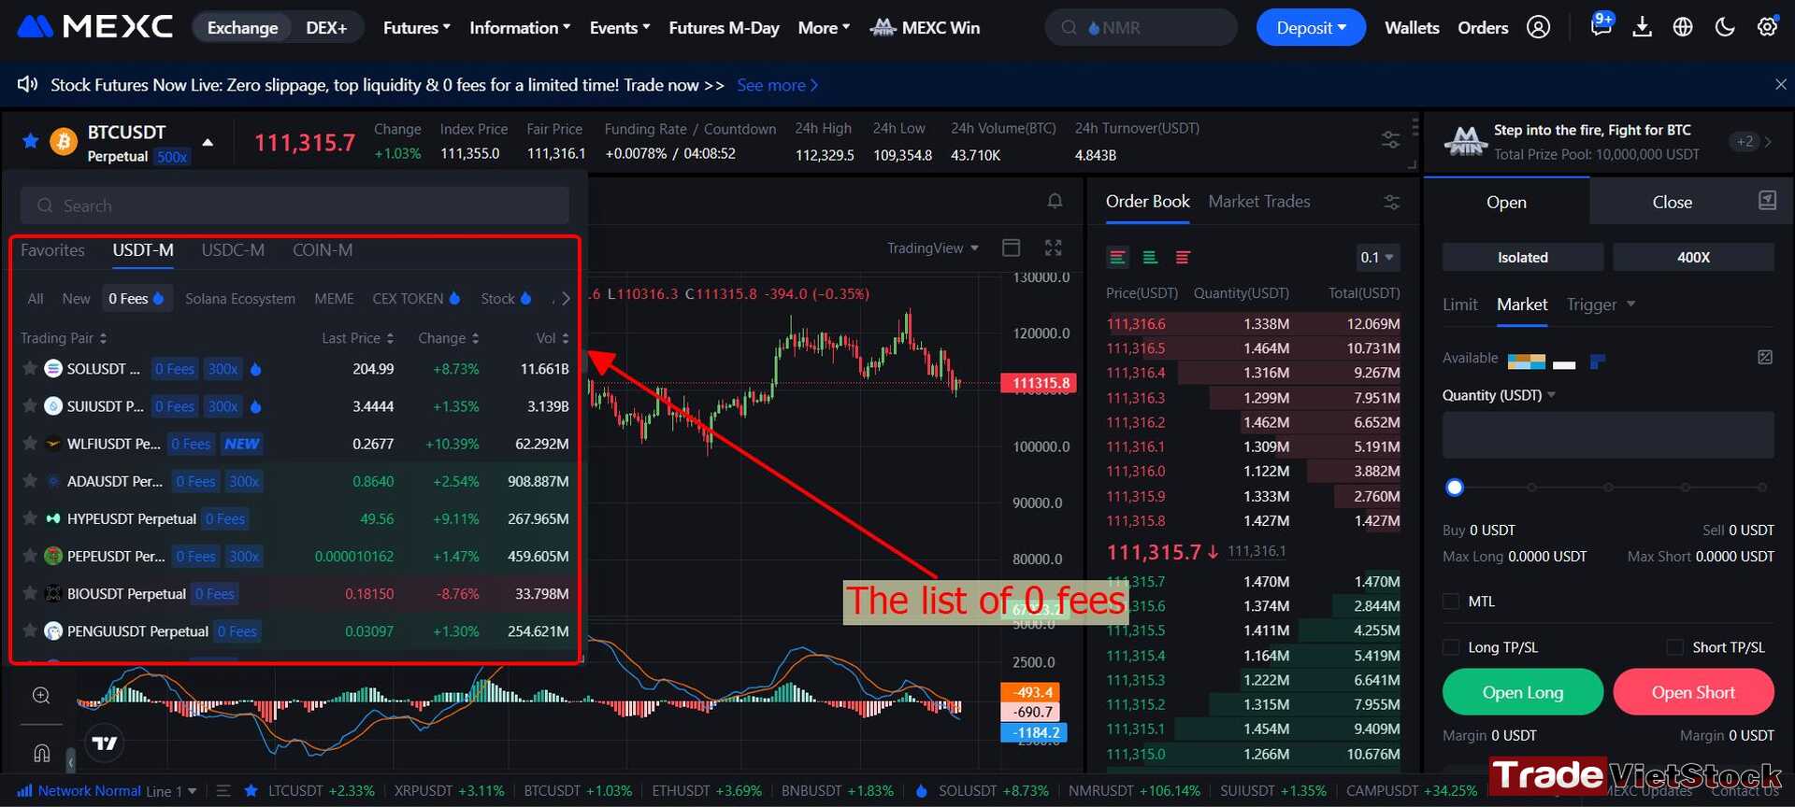
Task: Filter pairs by MEME category
Action: (334, 299)
